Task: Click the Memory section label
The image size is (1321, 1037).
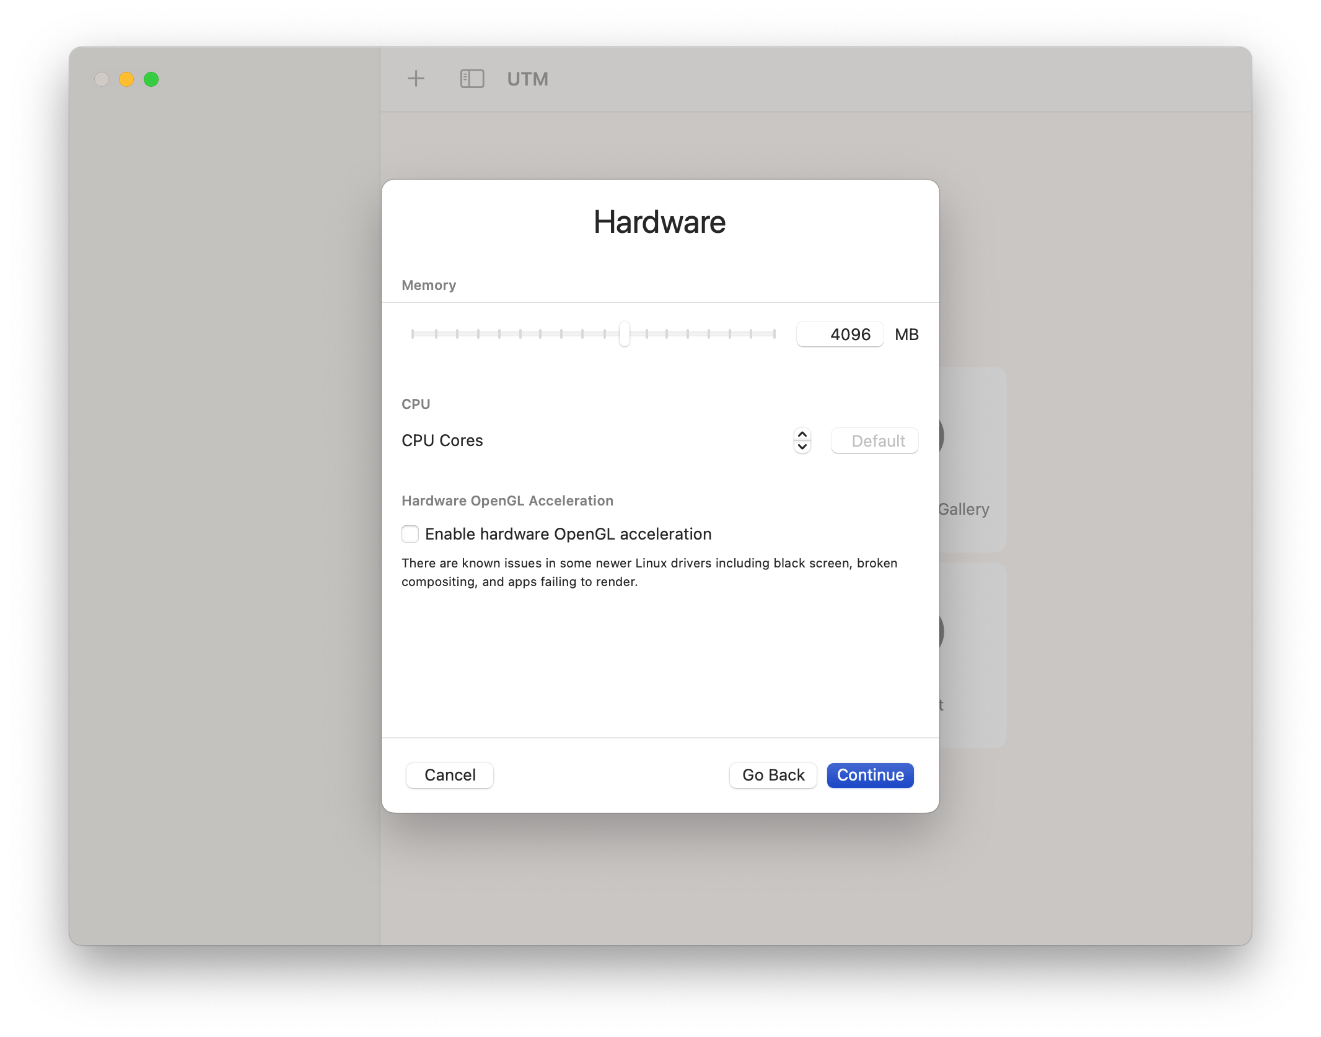Action: click(429, 285)
